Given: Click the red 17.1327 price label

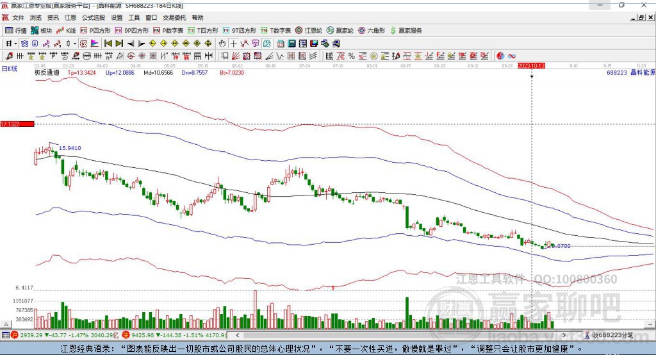Looking at the screenshot, I should pyautogui.click(x=17, y=124).
